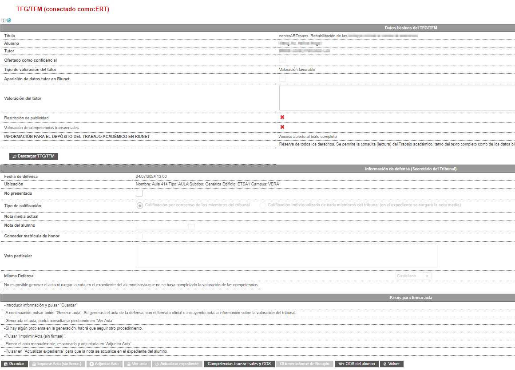Open the help question mark icon
The width and height of the screenshot is (515, 370).
pyautogui.click(x=3, y=20)
